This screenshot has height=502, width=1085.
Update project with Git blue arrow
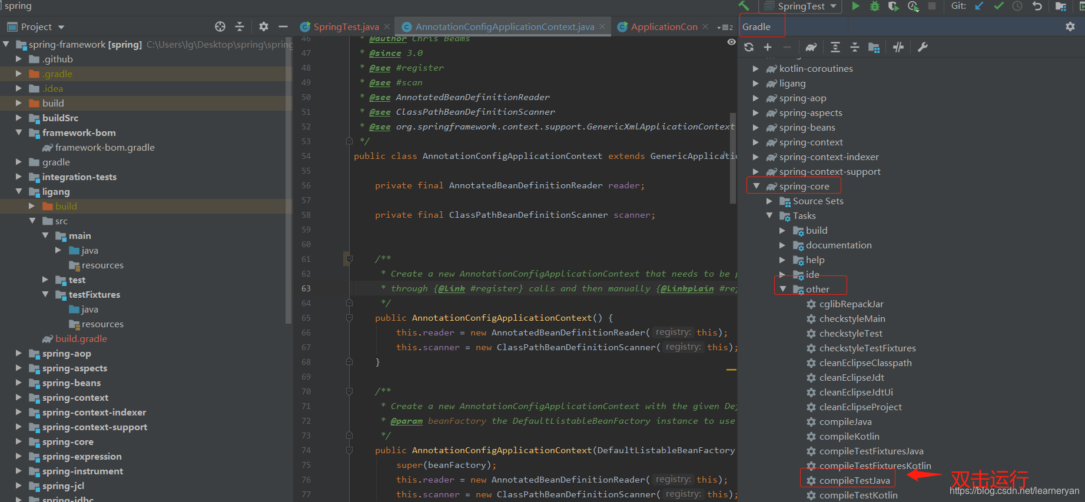[x=979, y=6]
